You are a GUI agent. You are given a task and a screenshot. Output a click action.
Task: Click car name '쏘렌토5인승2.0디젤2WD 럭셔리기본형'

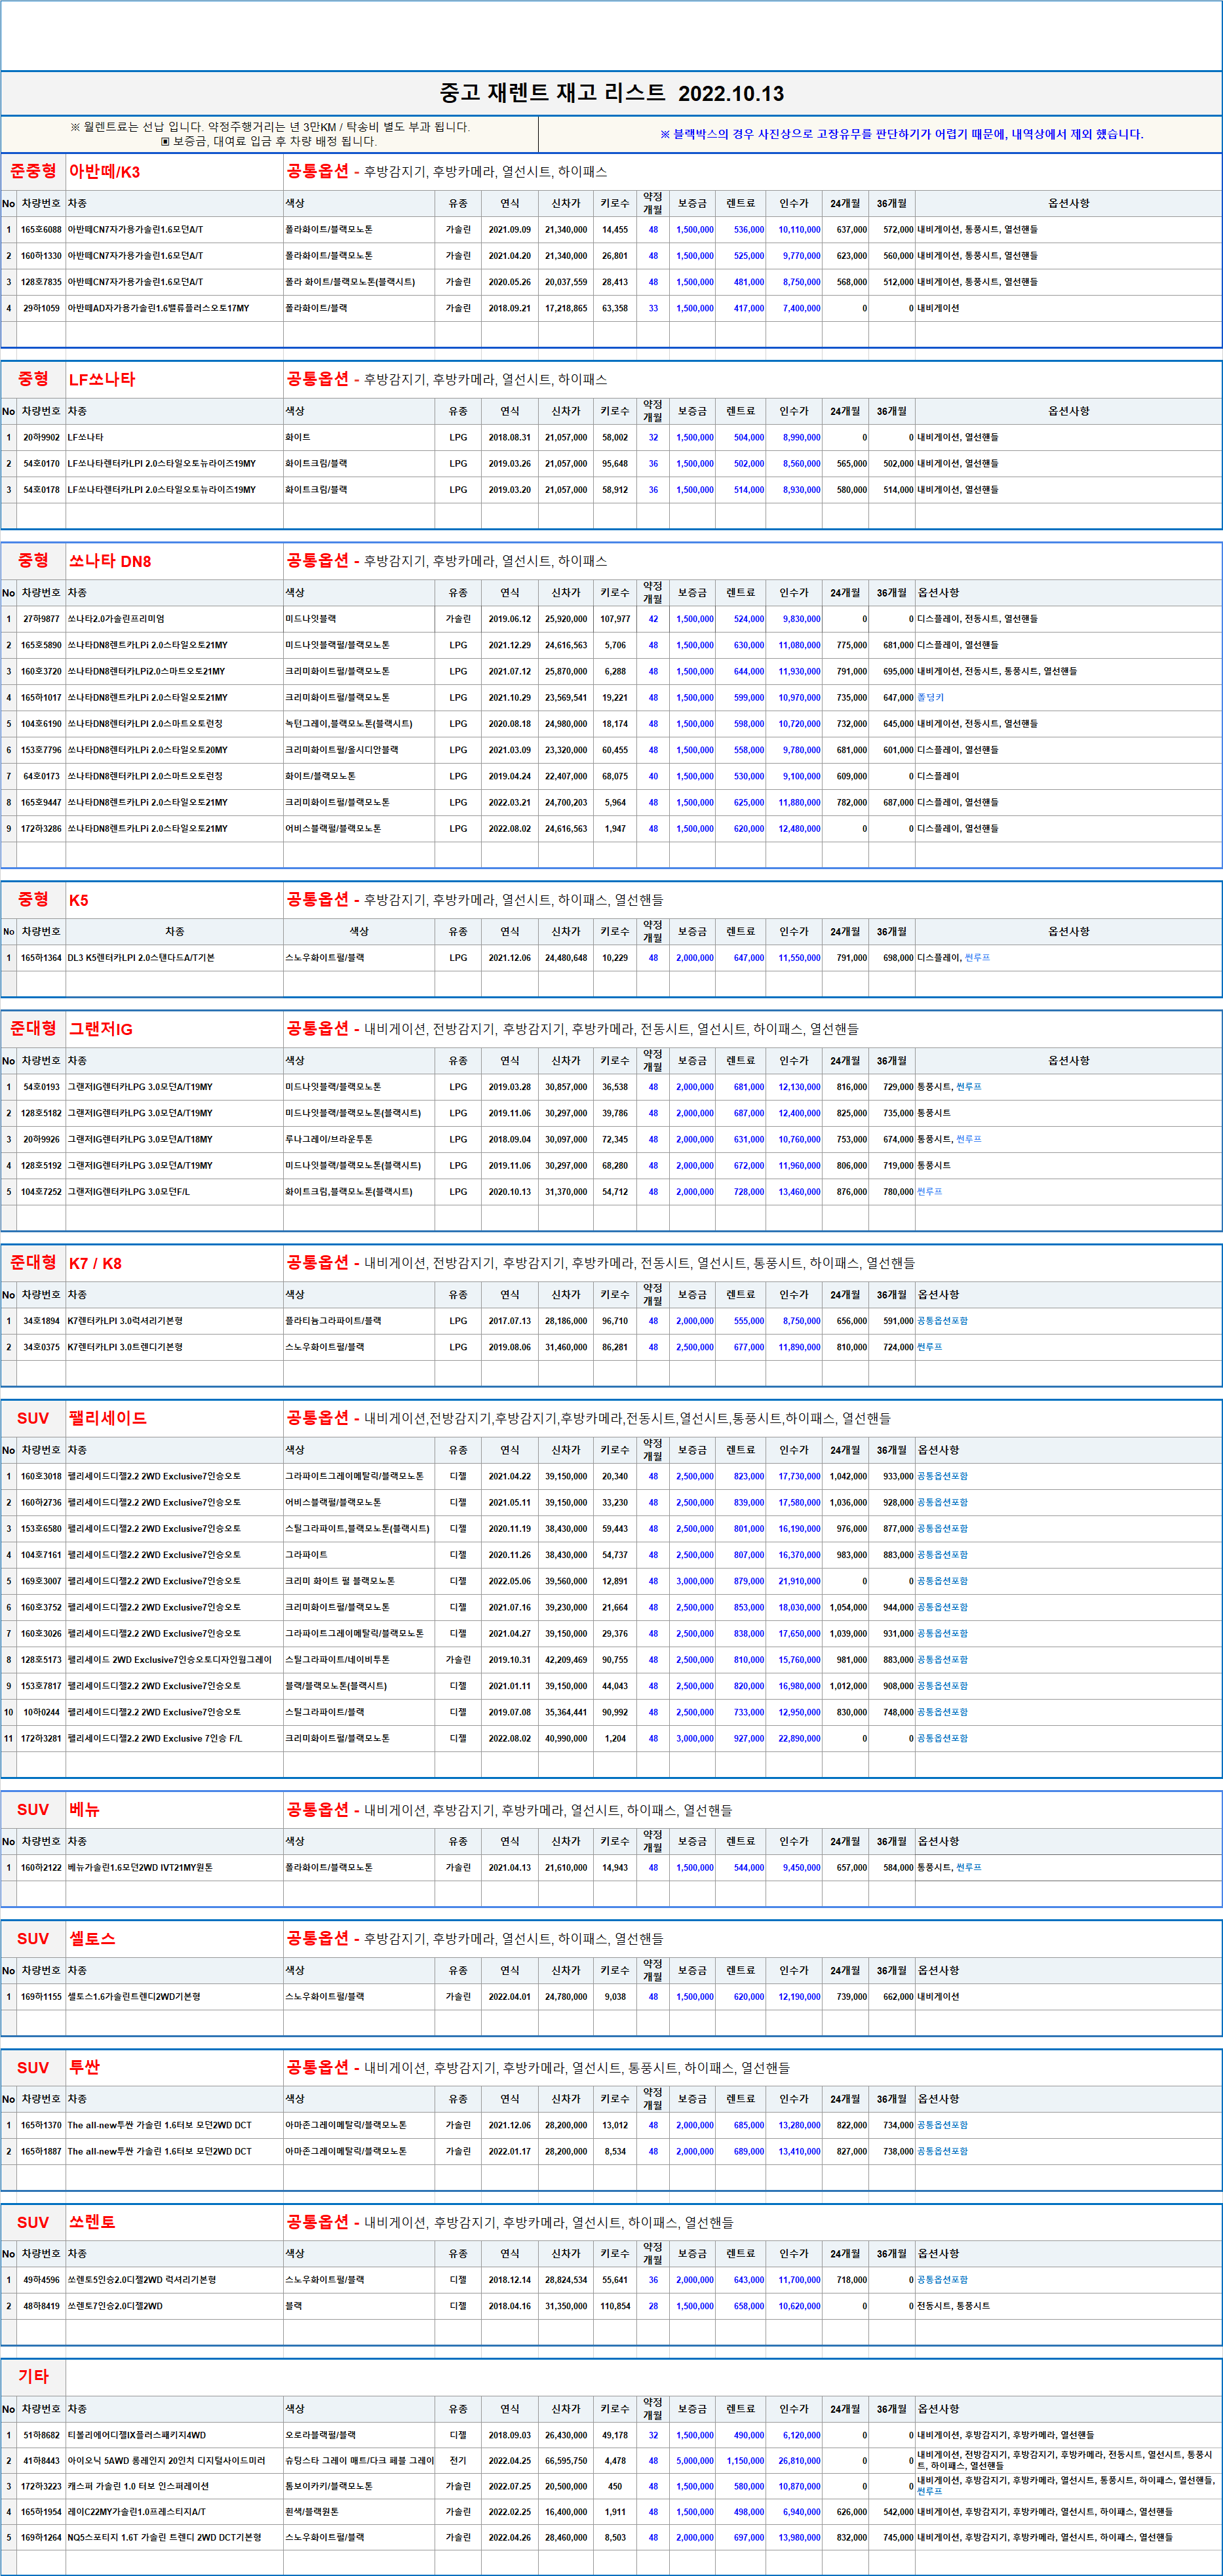tap(142, 2281)
